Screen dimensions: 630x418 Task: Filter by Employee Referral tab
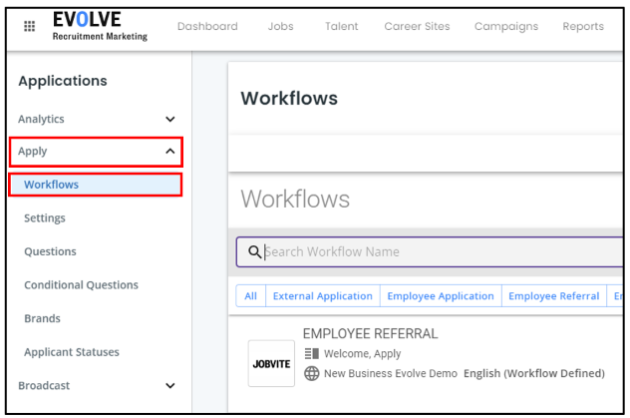coord(553,296)
